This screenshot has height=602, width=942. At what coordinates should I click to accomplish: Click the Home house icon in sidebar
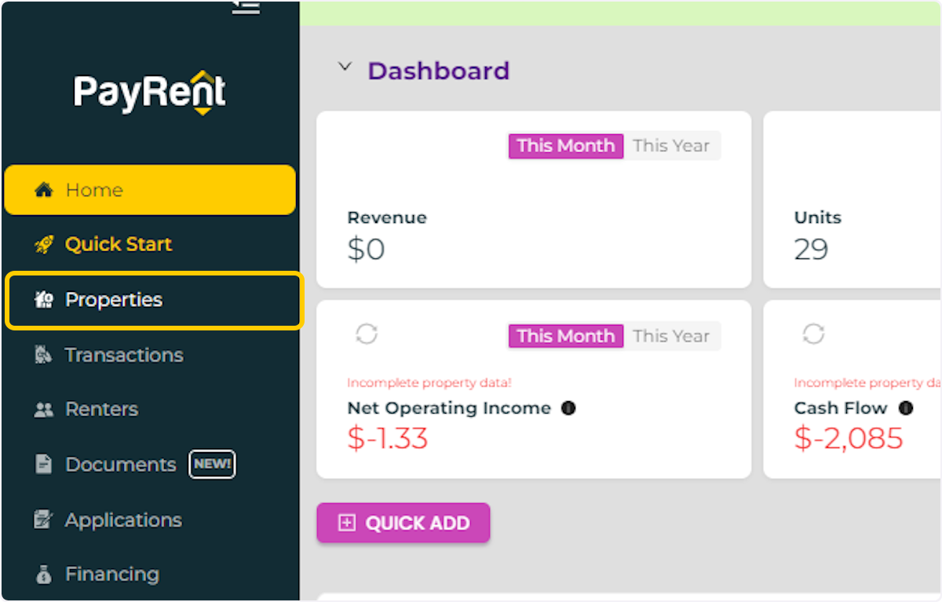(x=44, y=190)
